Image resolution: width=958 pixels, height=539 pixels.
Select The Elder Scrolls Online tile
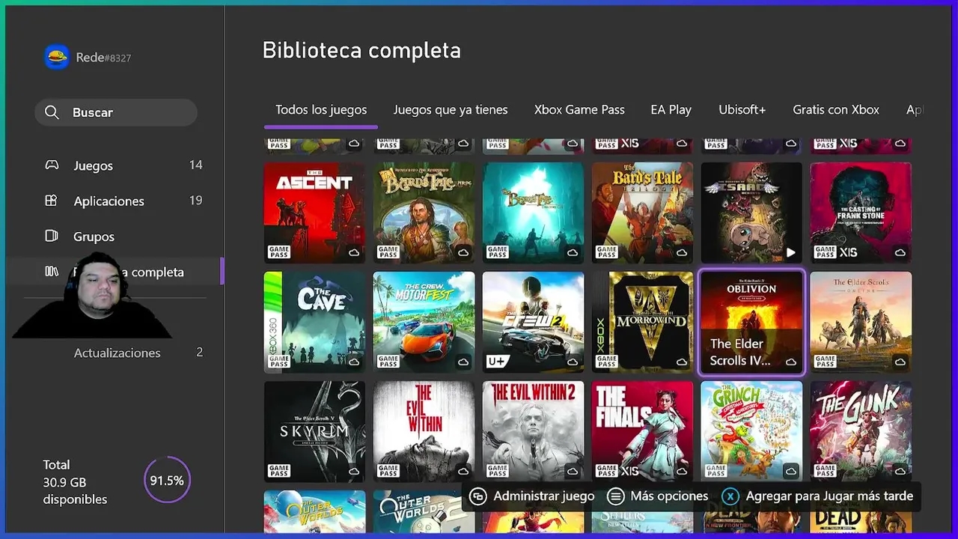(x=861, y=322)
